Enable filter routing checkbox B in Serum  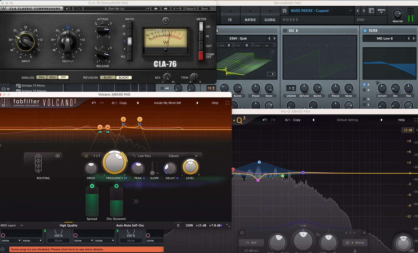pos(364,90)
